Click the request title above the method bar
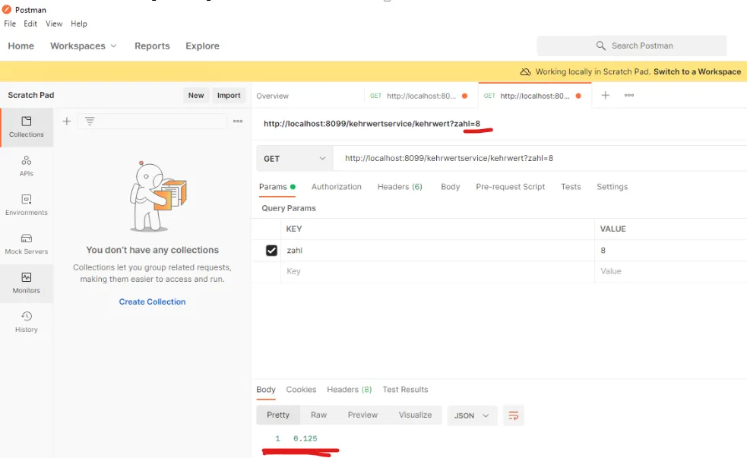 (x=372, y=124)
